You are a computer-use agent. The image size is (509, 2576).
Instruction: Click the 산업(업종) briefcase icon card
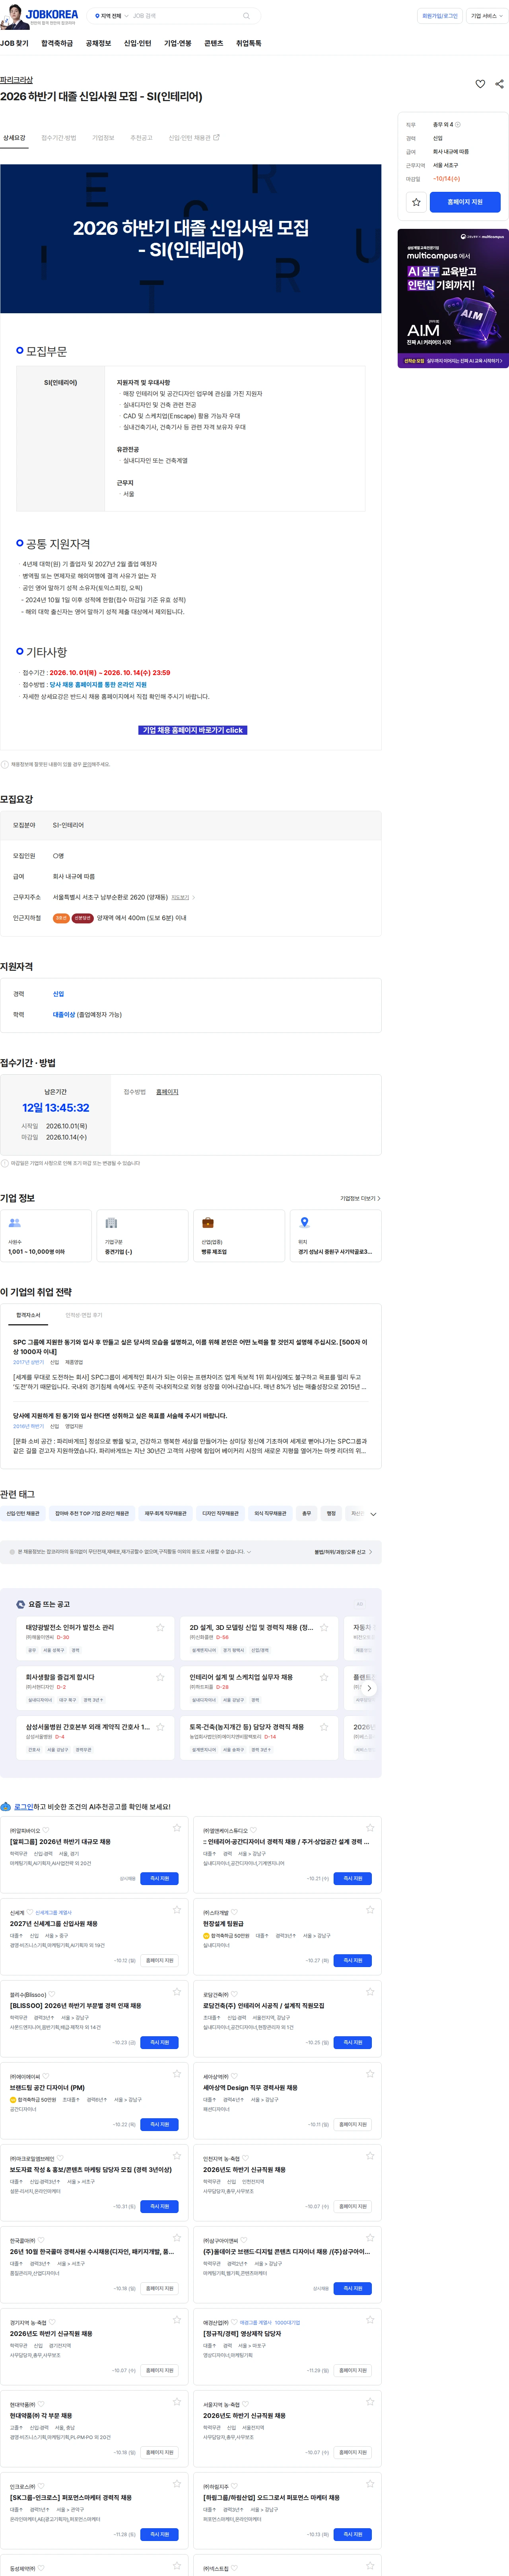tap(239, 1235)
